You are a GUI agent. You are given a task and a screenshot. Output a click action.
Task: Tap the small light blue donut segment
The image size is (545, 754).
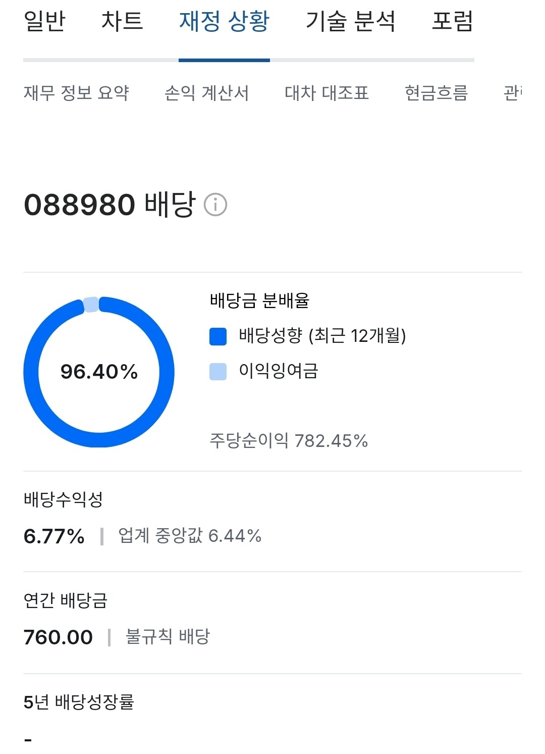91,305
